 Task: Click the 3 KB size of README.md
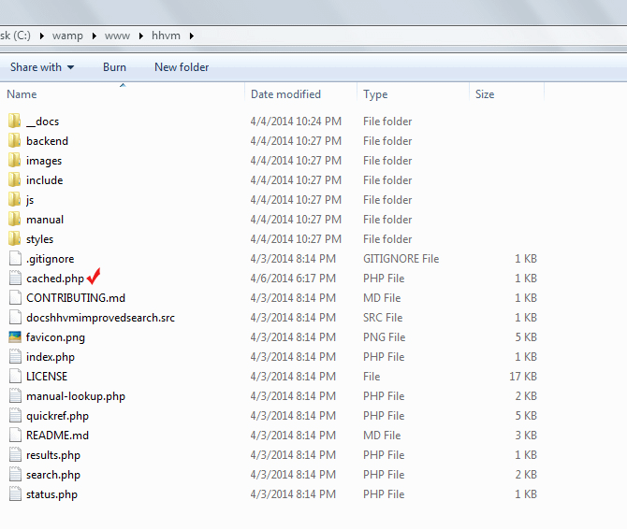point(526,436)
